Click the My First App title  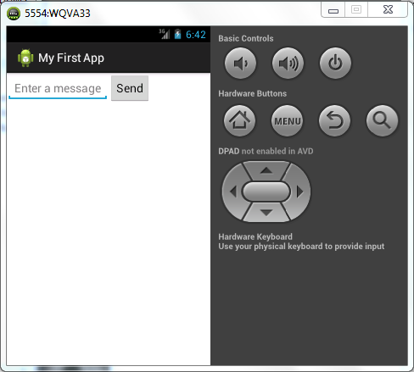(x=71, y=58)
